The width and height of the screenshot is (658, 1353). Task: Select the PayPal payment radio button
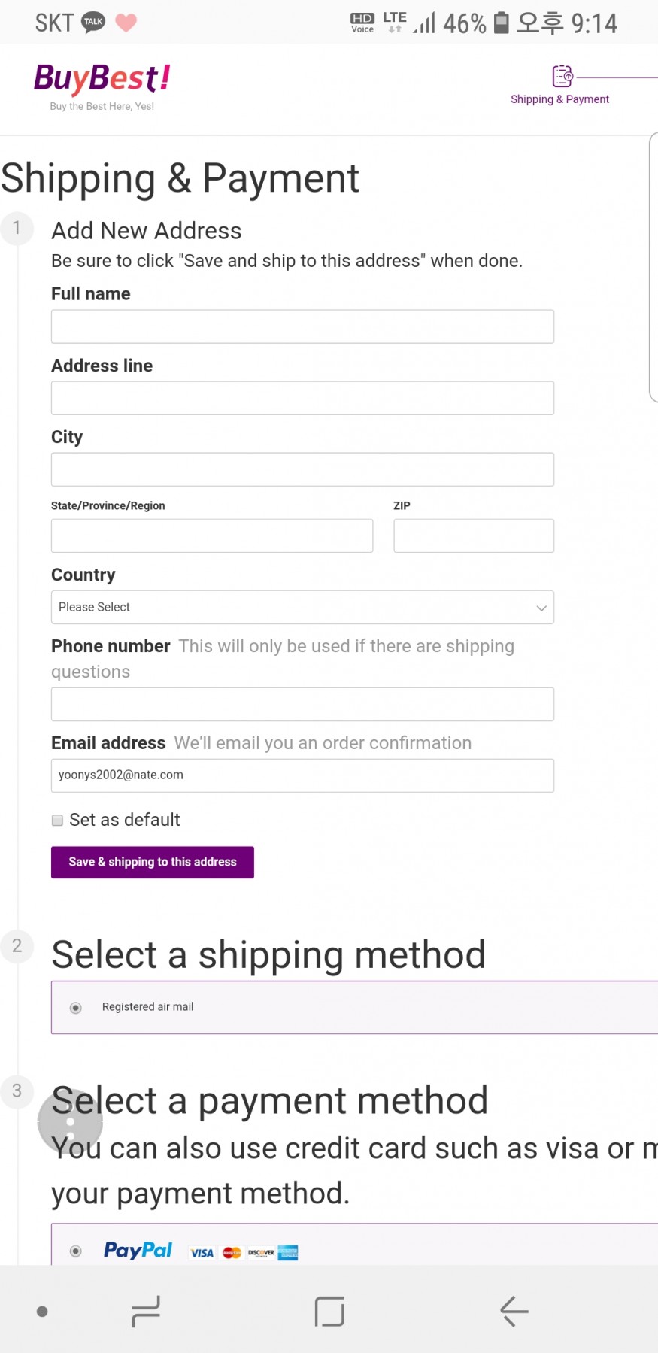[x=76, y=1251]
